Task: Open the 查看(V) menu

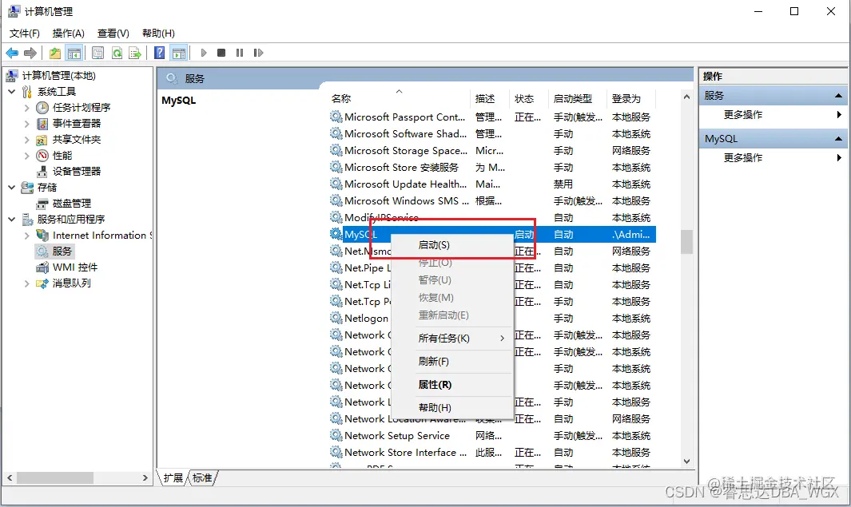Action: [113, 33]
